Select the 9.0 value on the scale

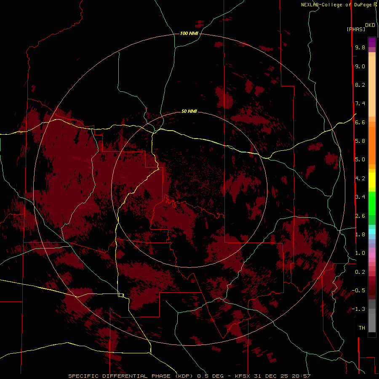pos(360,66)
